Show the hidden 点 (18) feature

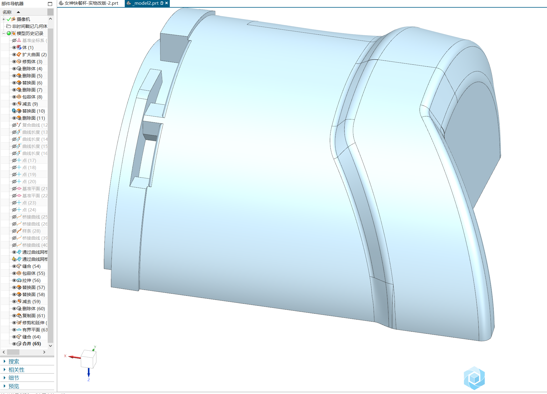click(x=14, y=167)
